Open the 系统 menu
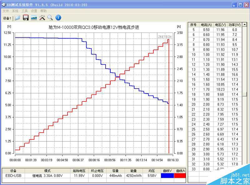Screen dimensions: 250x185 click(x=15, y=11)
